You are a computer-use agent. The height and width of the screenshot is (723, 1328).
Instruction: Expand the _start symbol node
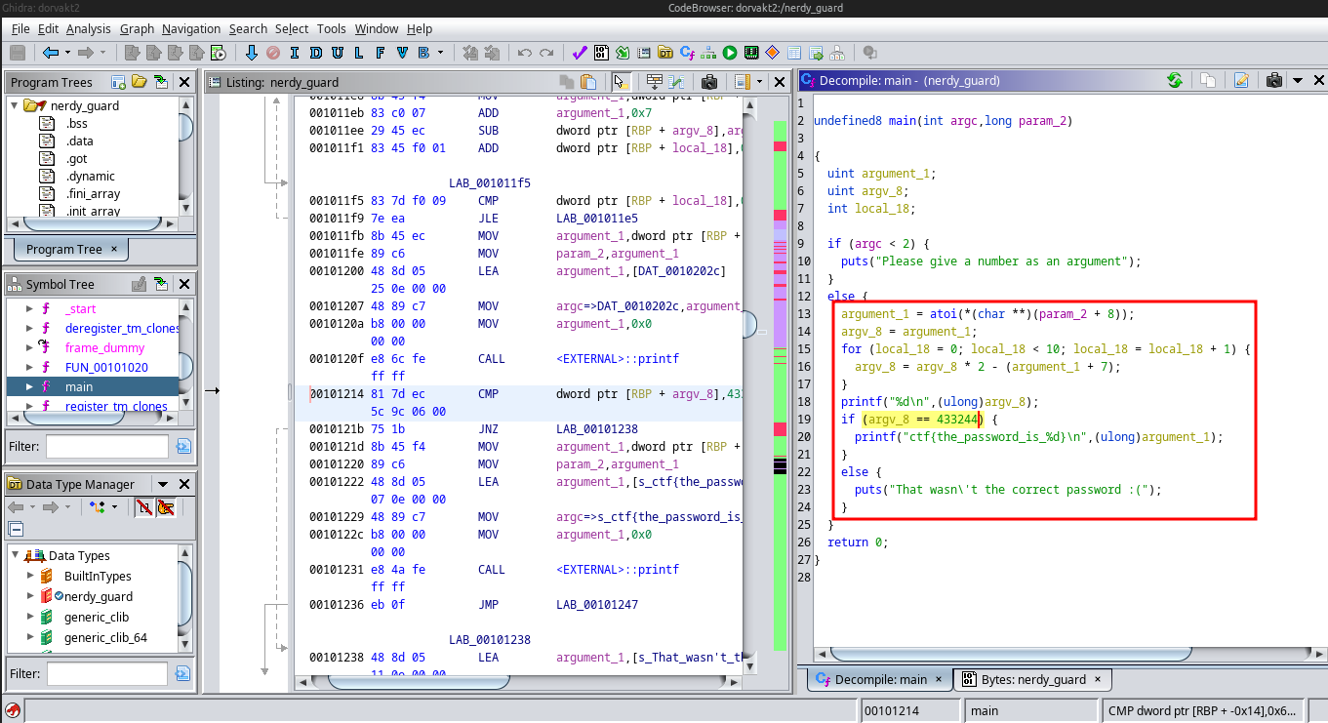27,309
